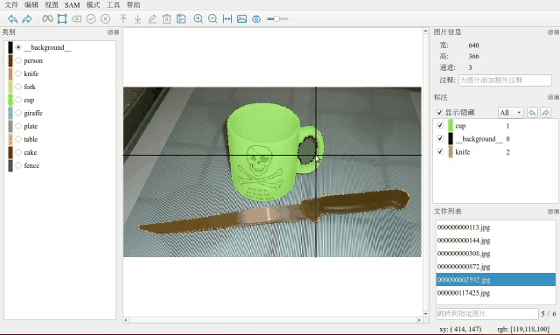Click the 注释 image note input field

coord(505,80)
